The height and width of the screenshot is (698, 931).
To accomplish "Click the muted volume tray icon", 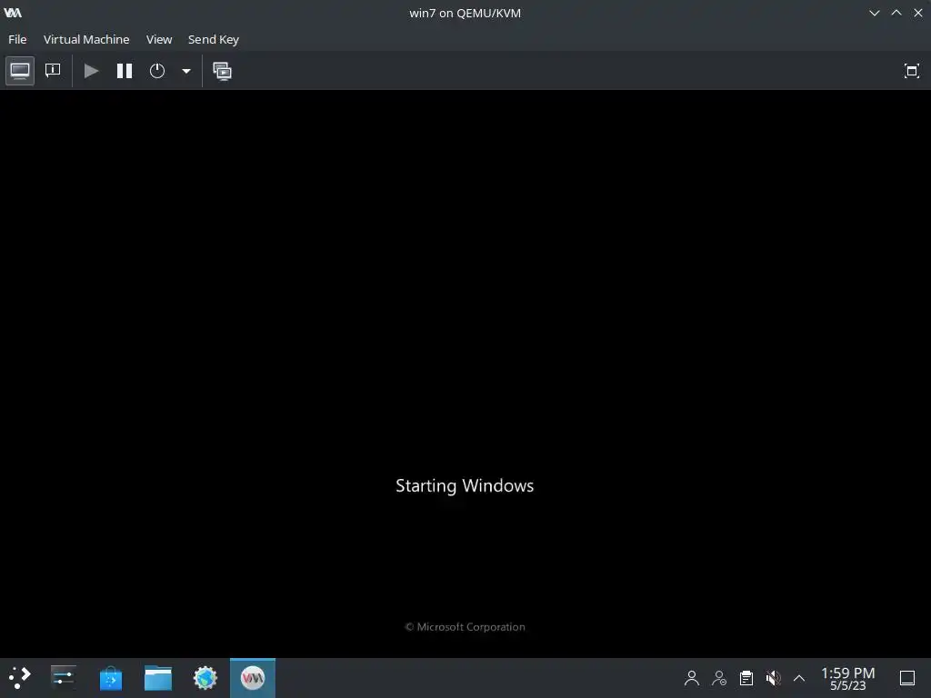I will click(773, 678).
